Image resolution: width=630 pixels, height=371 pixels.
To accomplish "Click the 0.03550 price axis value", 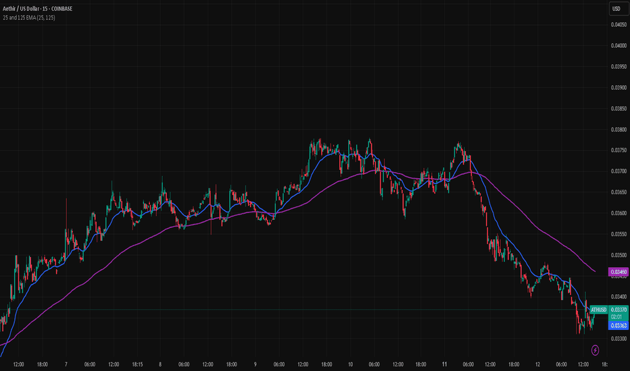I will point(619,234).
